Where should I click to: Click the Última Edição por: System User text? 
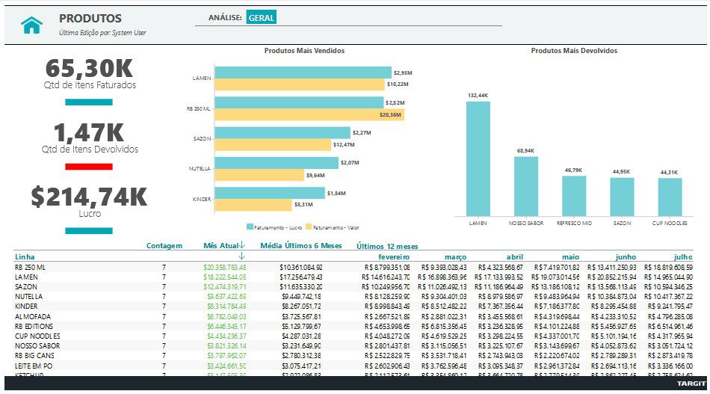[102, 33]
